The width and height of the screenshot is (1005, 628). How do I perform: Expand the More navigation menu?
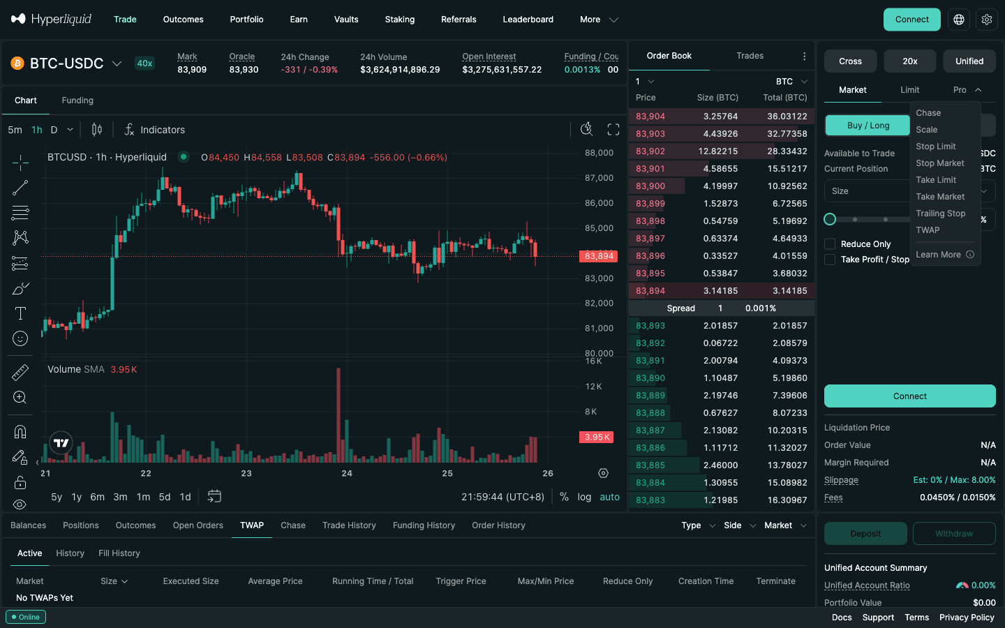599,20
